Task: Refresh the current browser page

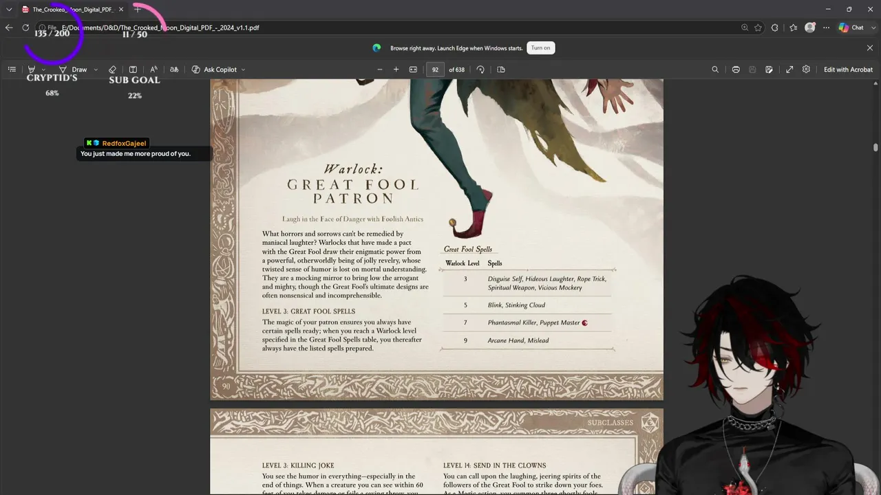Action: click(25, 27)
